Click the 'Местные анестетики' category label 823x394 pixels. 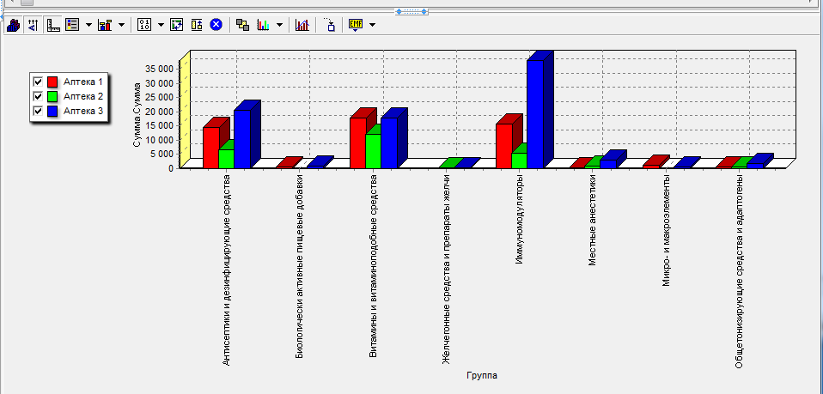point(593,221)
